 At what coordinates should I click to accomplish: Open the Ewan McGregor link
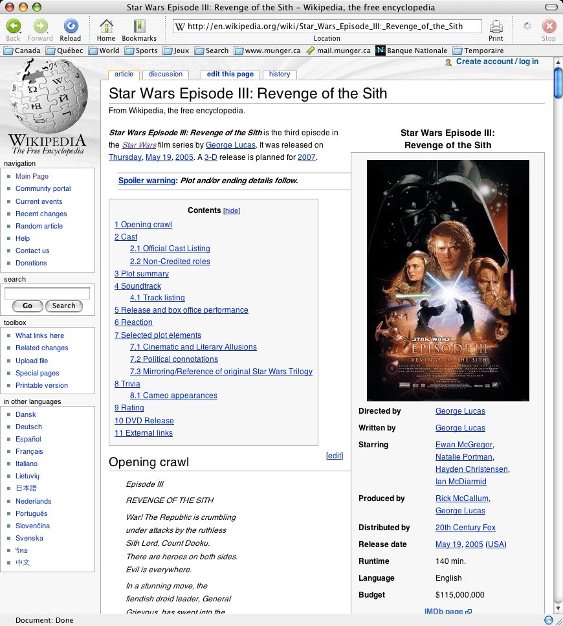[x=464, y=445]
